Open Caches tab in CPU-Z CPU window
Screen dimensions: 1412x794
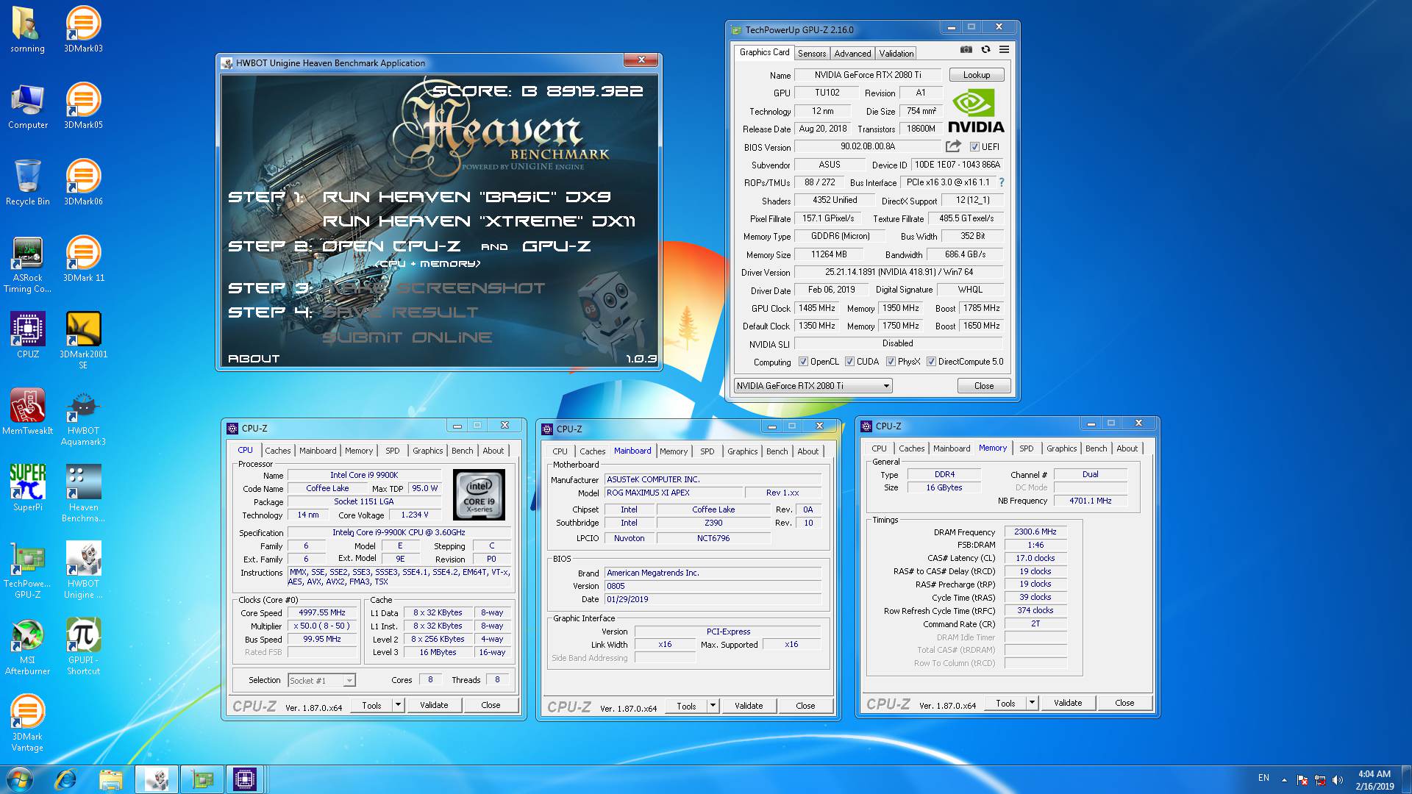tap(278, 451)
